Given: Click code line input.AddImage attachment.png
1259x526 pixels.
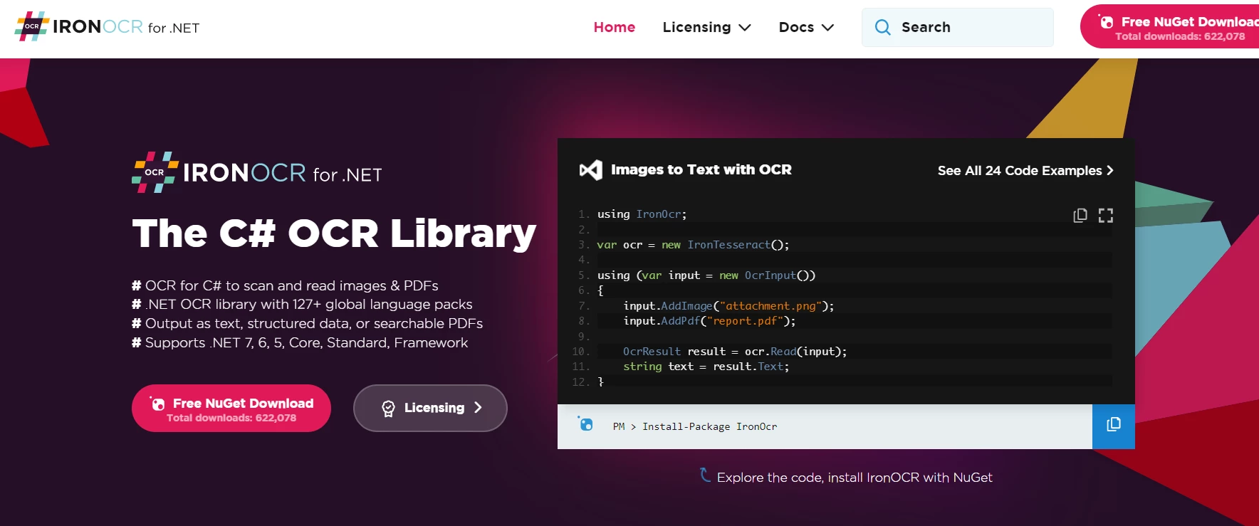Looking at the screenshot, I should coord(728,306).
